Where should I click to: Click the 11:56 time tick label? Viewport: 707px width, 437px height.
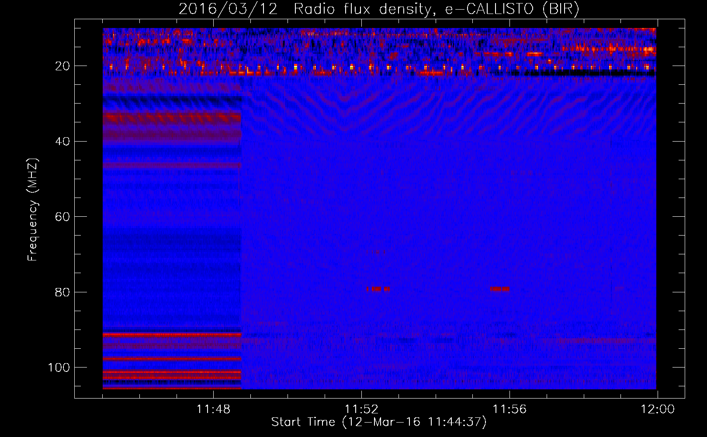click(509, 409)
